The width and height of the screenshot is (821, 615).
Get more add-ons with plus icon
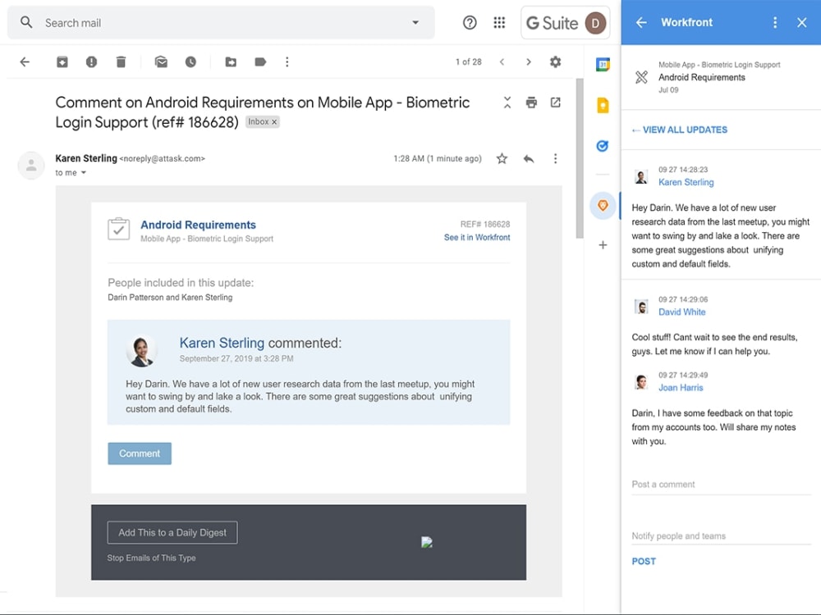(x=603, y=244)
